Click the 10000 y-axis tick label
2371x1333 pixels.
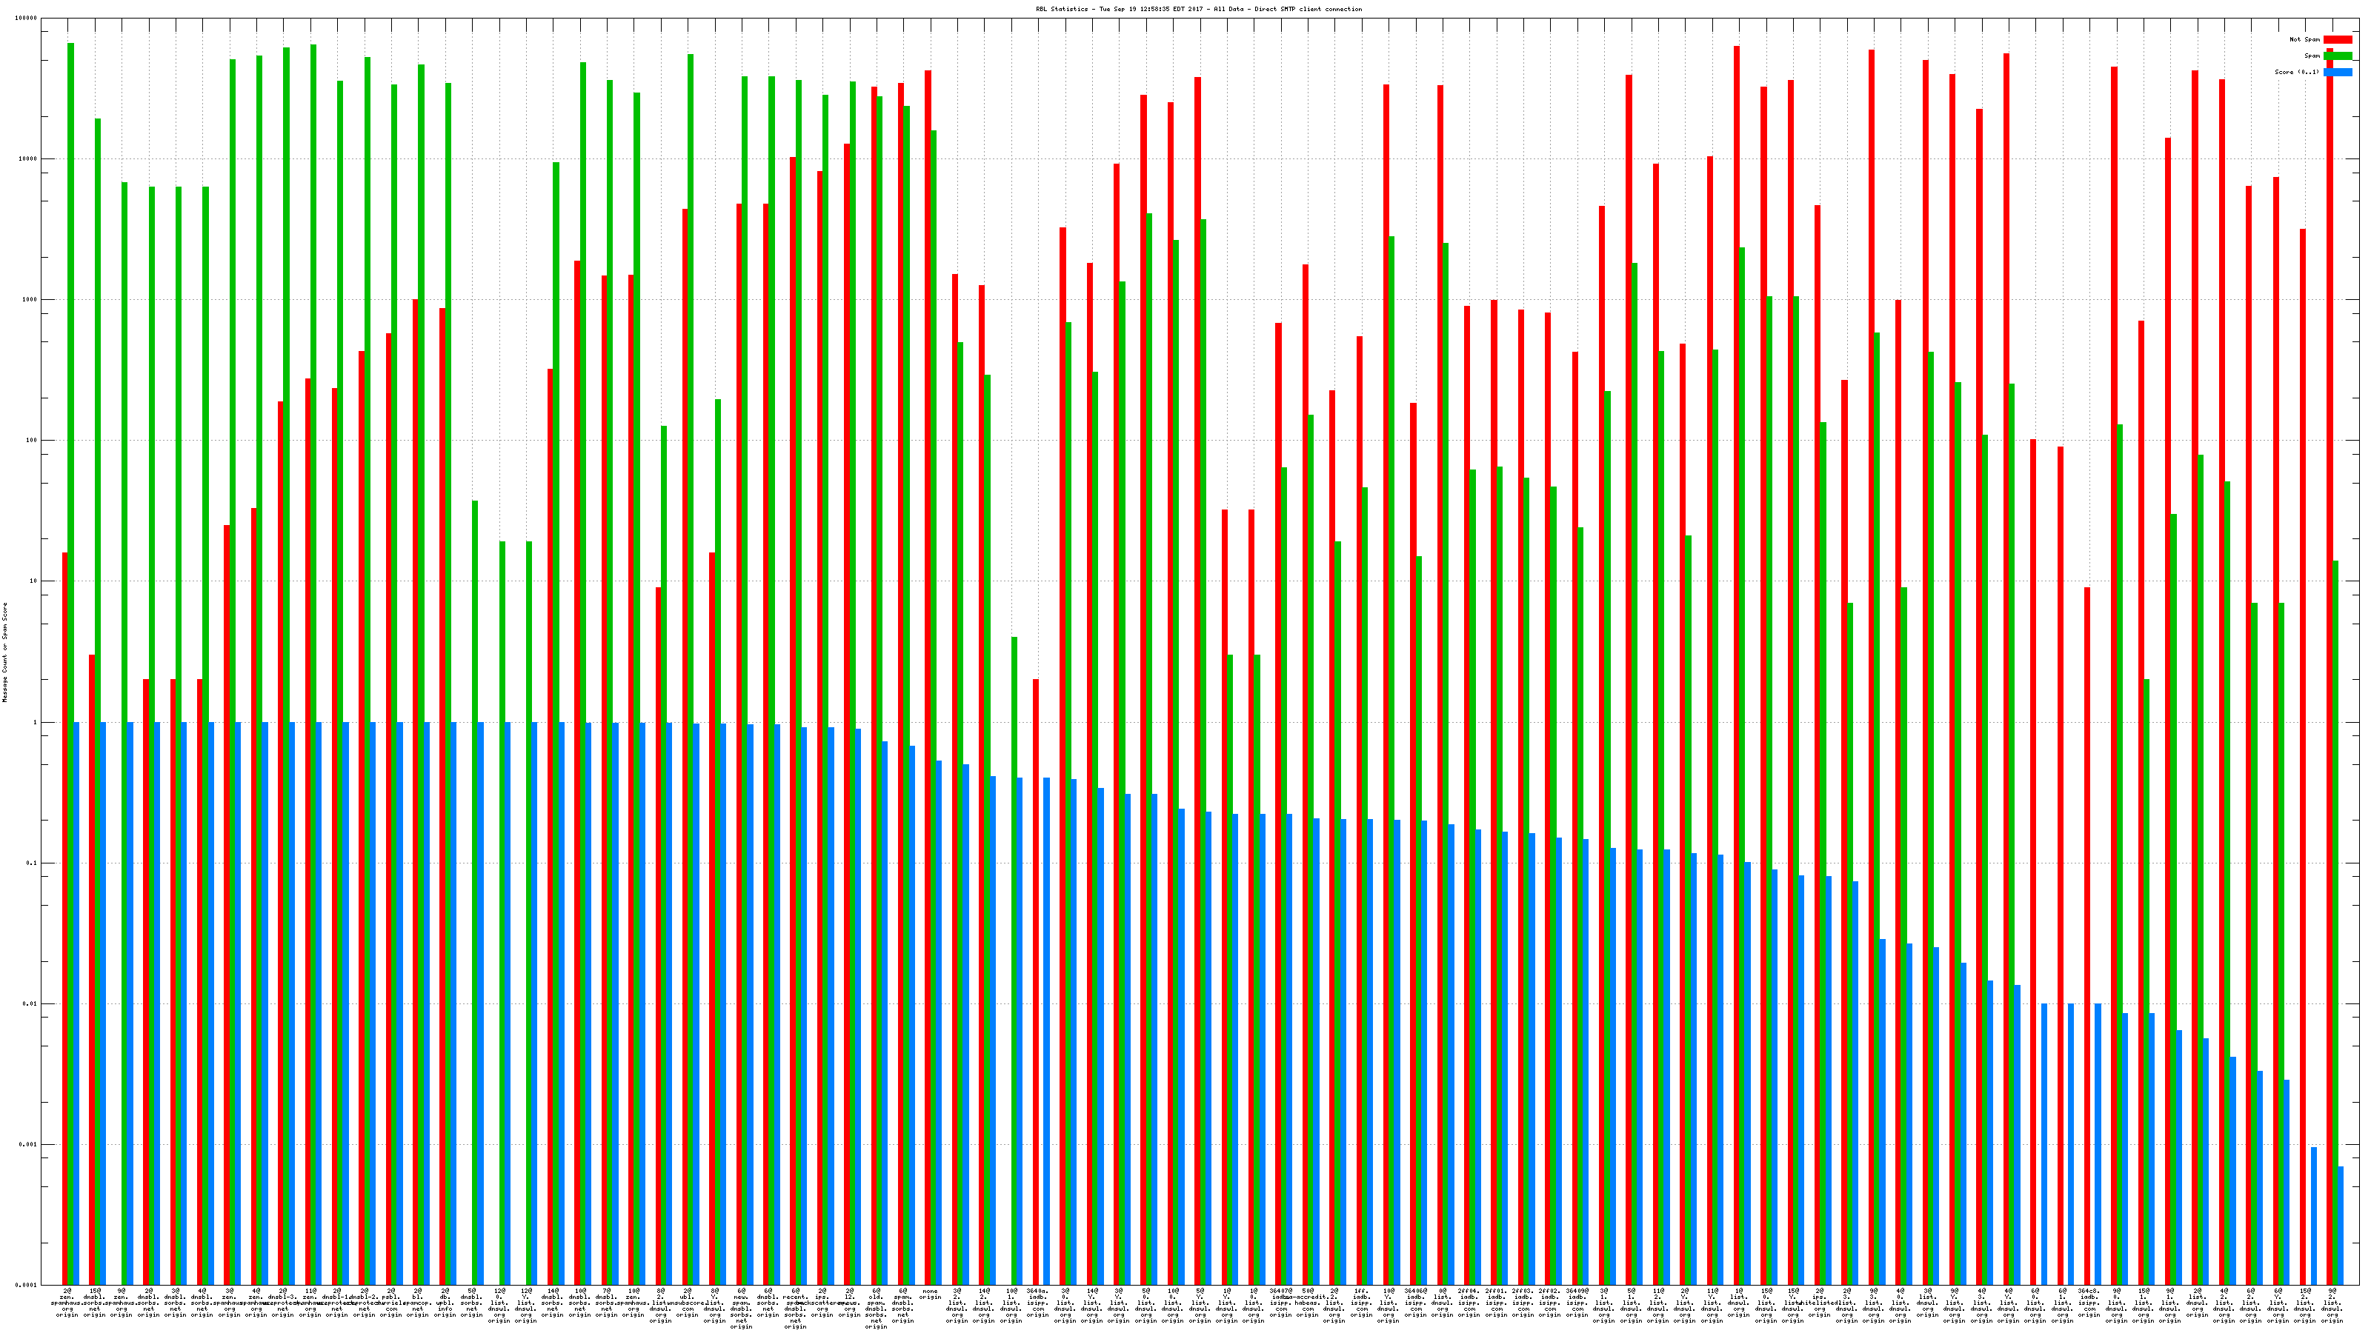coord(29,159)
